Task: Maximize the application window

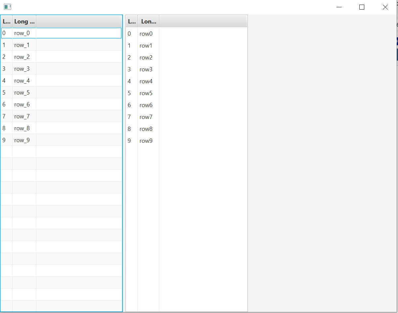Action: click(x=362, y=7)
